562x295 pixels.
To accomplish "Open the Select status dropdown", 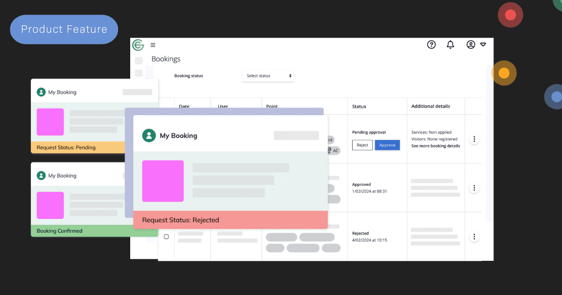I will pyautogui.click(x=268, y=75).
